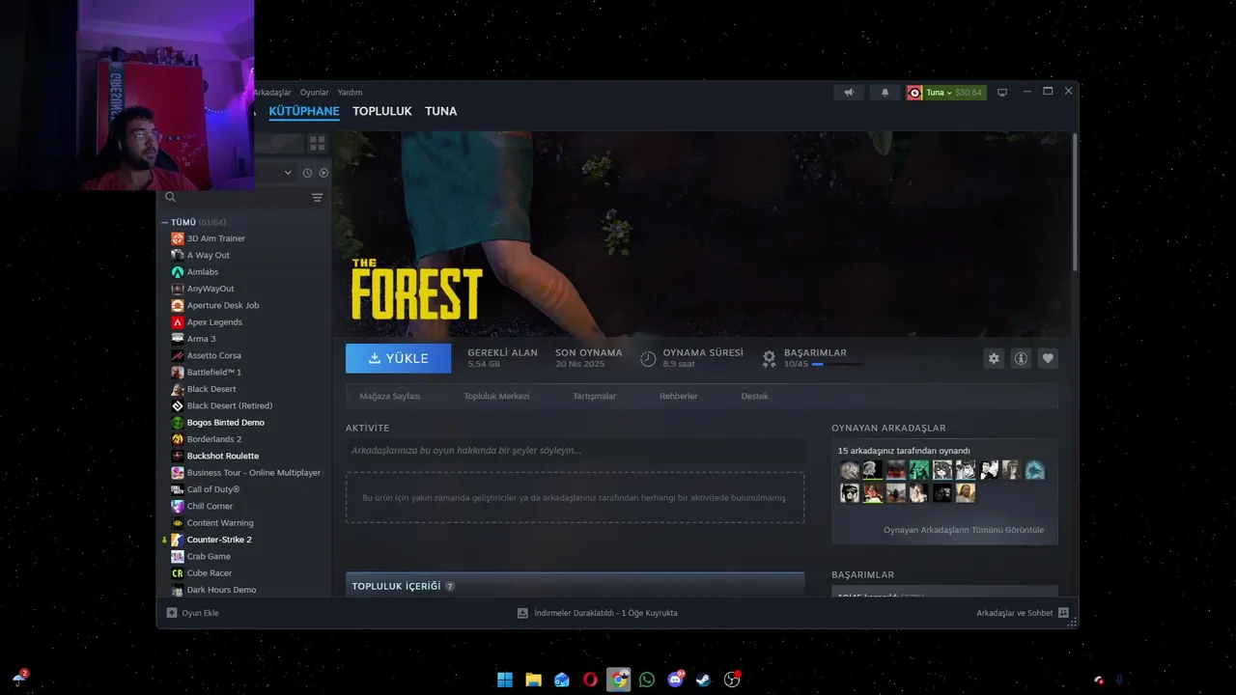Go to the TOPLULUK tab
The image size is (1236, 695).
pos(382,111)
